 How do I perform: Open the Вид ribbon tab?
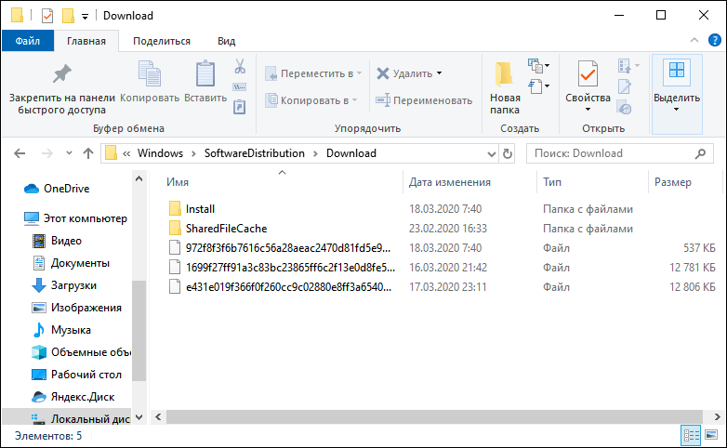pos(227,41)
